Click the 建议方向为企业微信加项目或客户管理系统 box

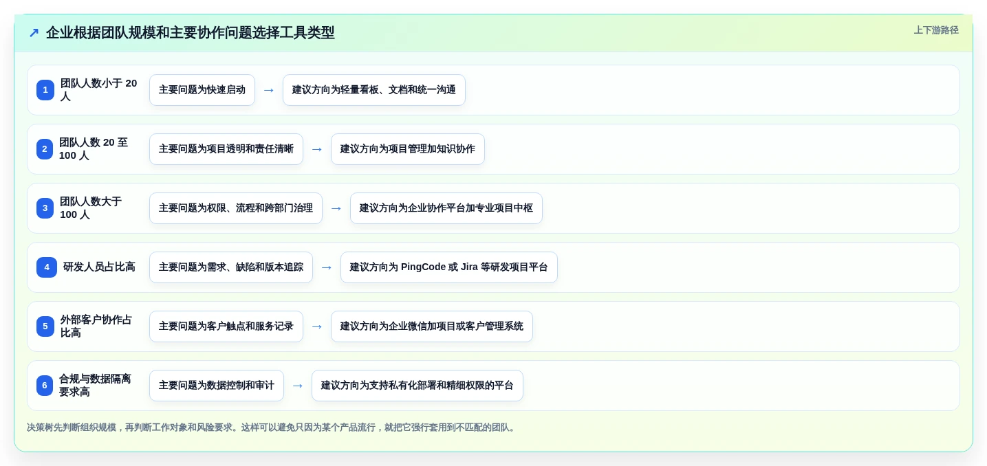tap(432, 326)
